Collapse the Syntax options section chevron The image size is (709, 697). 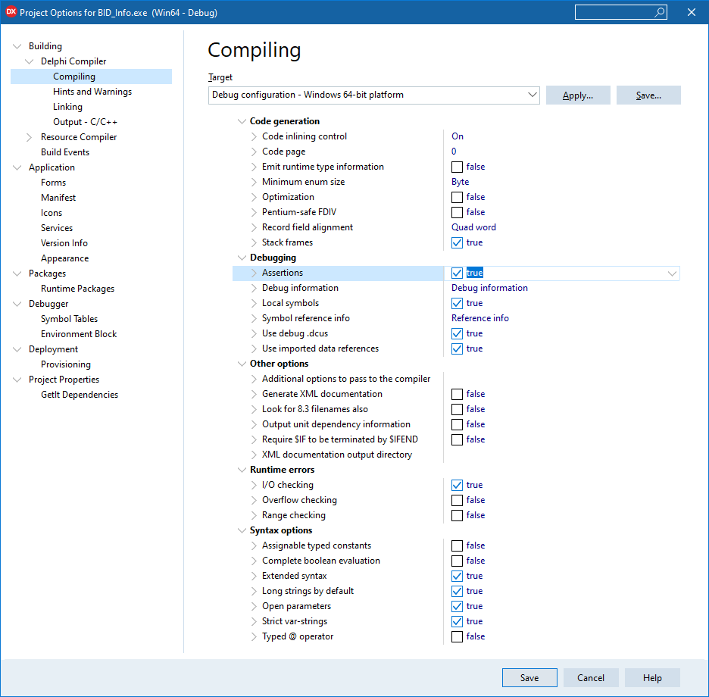click(x=242, y=530)
